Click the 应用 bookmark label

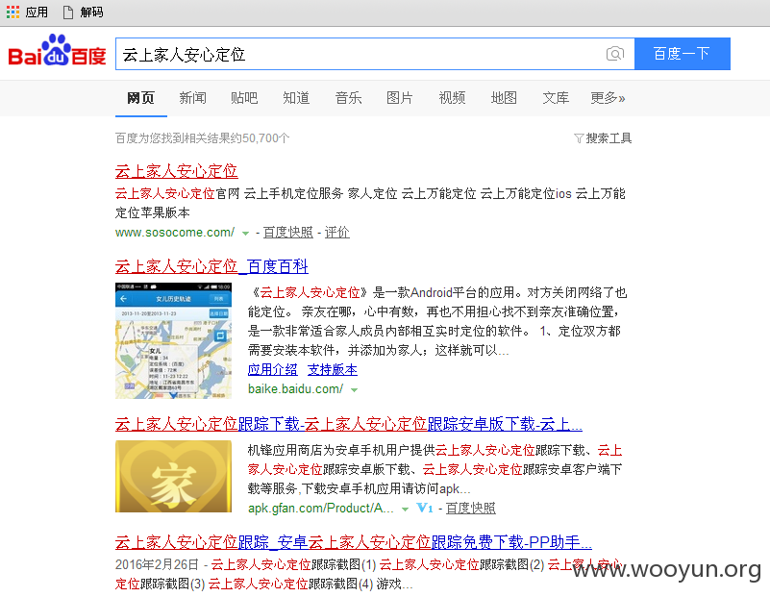[37, 12]
